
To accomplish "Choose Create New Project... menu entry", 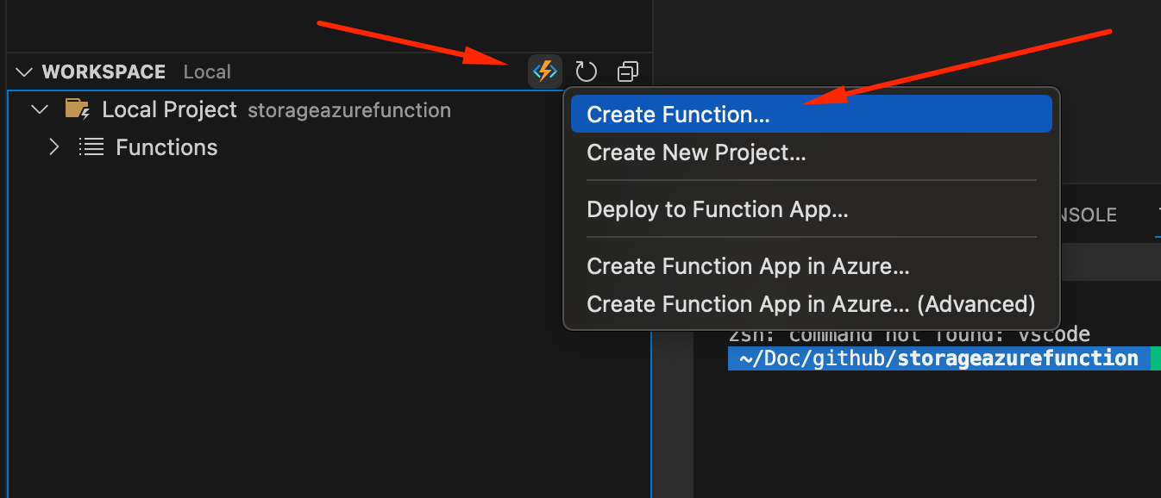I will 812,153.
